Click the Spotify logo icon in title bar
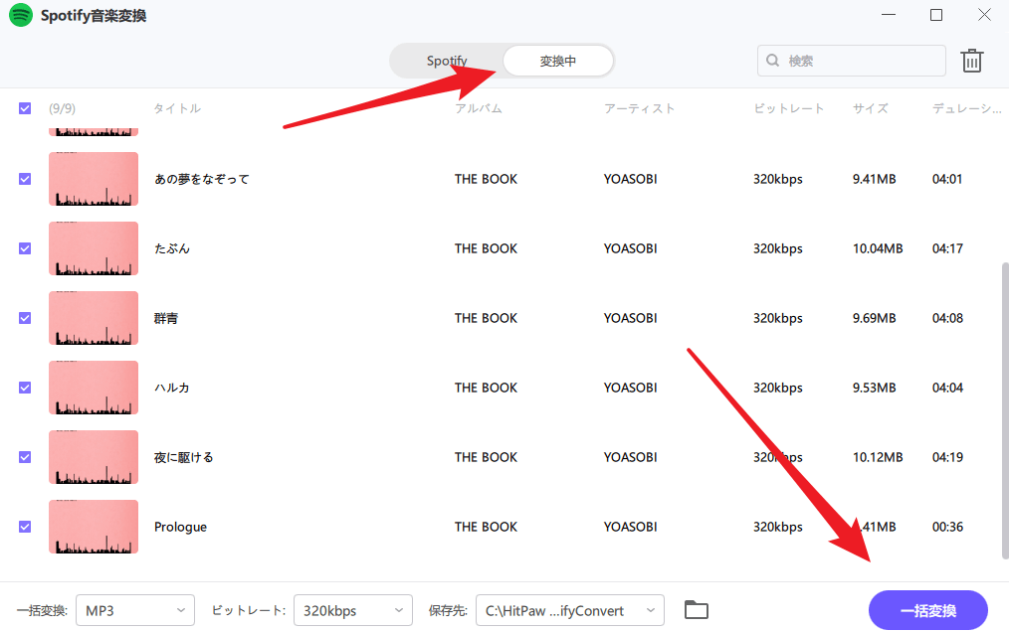This screenshot has height=632, width=1009. (21, 15)
